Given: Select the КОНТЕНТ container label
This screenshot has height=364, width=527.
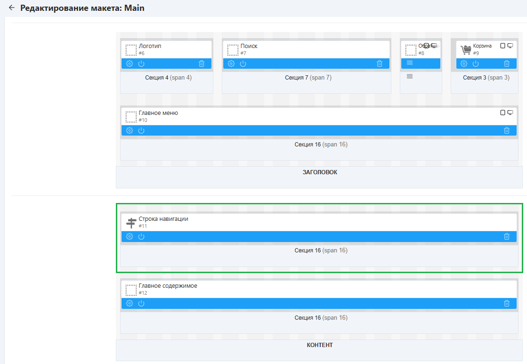Looking at the screenshot, I should tap(320, 345).
